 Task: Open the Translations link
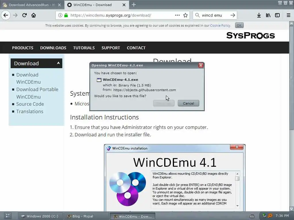(30, 111)
